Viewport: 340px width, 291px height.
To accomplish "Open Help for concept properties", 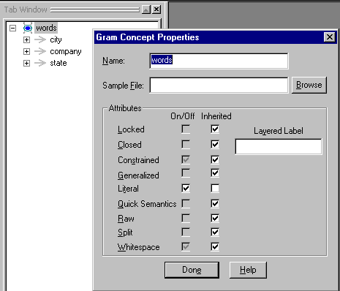I will (x=248, y=270).
